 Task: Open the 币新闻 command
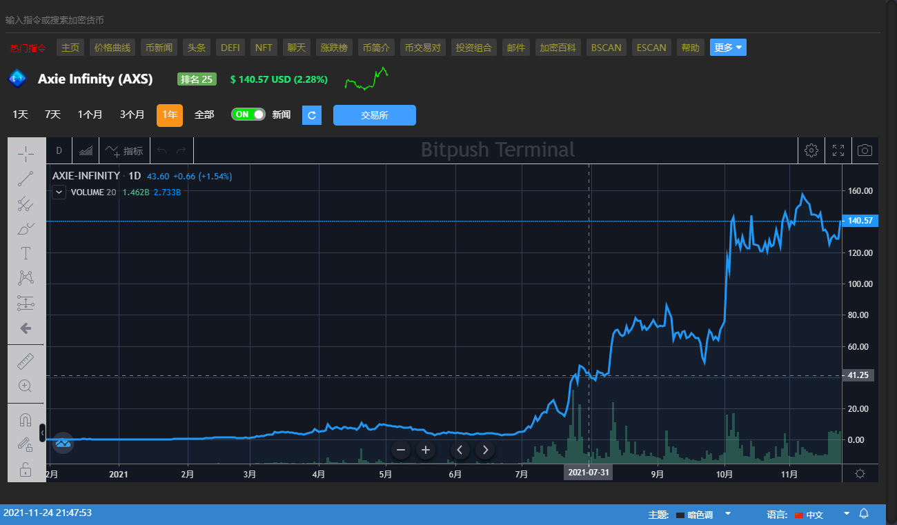pos(159,48)
